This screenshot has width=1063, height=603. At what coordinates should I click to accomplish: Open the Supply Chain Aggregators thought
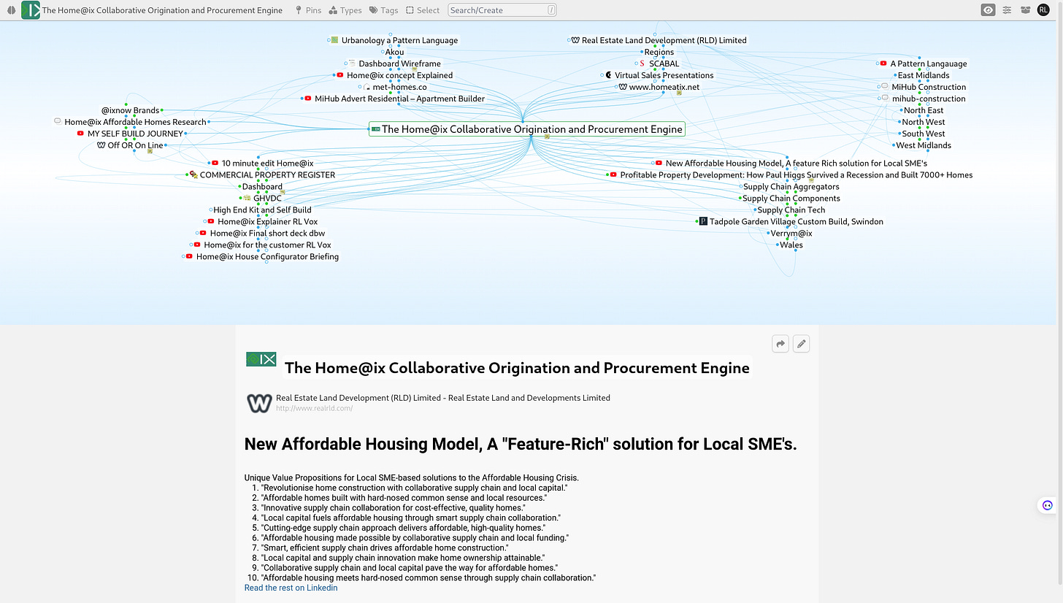click(791, 187)
